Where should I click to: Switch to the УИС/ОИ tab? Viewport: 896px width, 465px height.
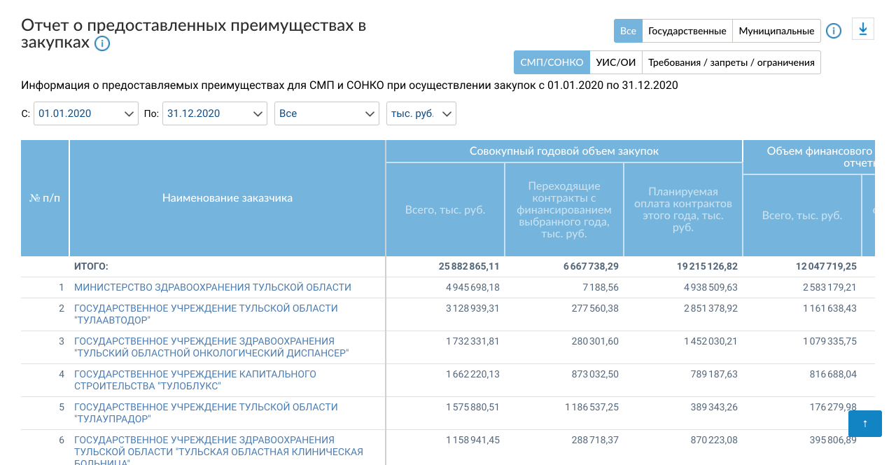pos(615,62)
